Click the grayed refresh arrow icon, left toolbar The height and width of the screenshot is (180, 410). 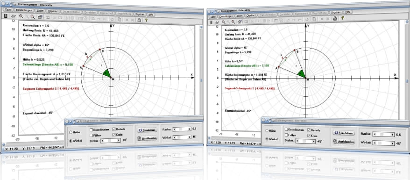tap(112, 19)
